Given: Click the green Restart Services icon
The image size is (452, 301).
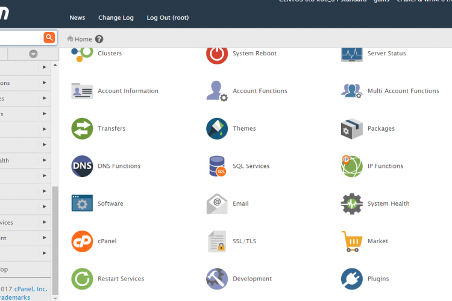Looking at the screenshot, I should (x=82, y=279).
